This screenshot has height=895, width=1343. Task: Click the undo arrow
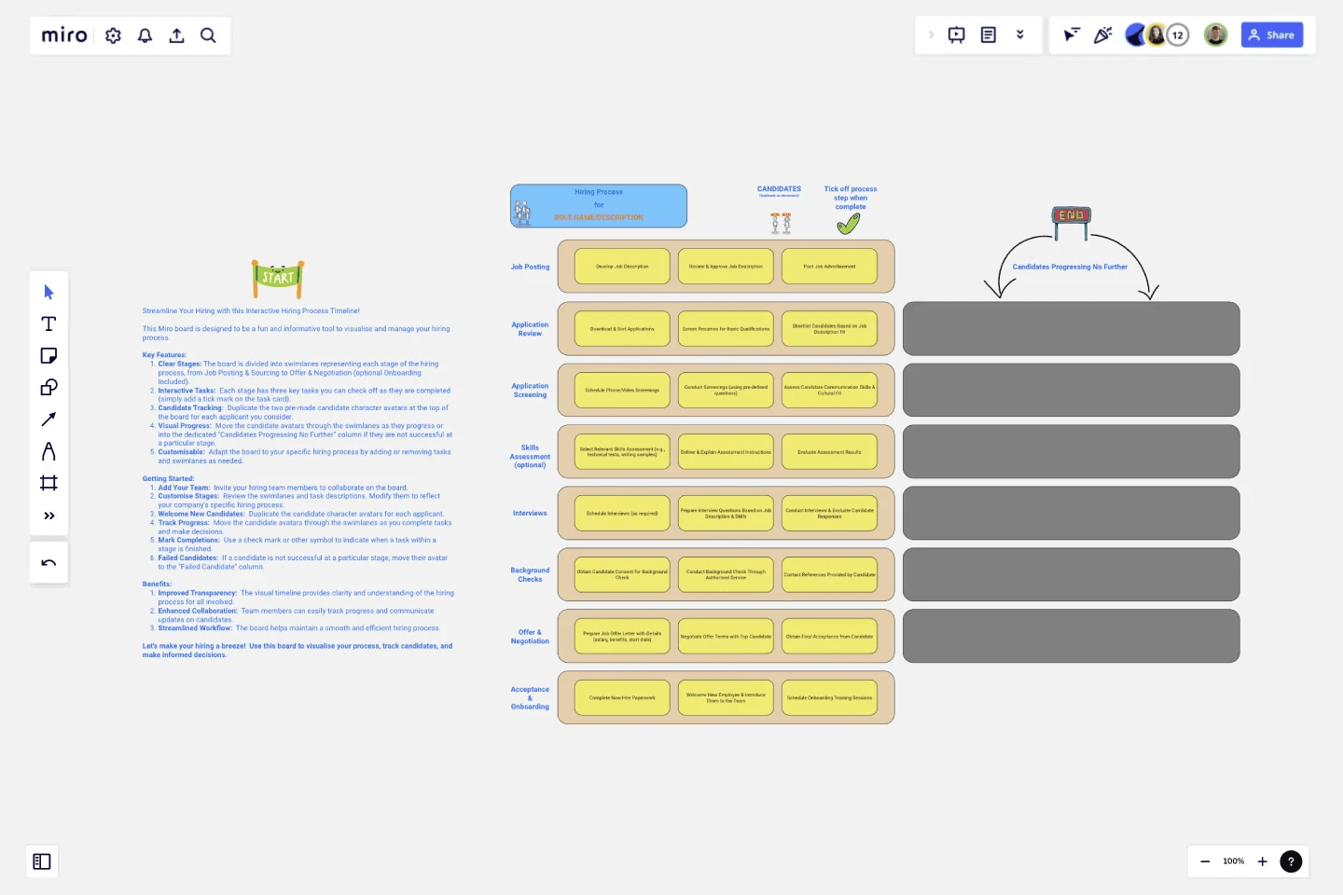(48, 562)
